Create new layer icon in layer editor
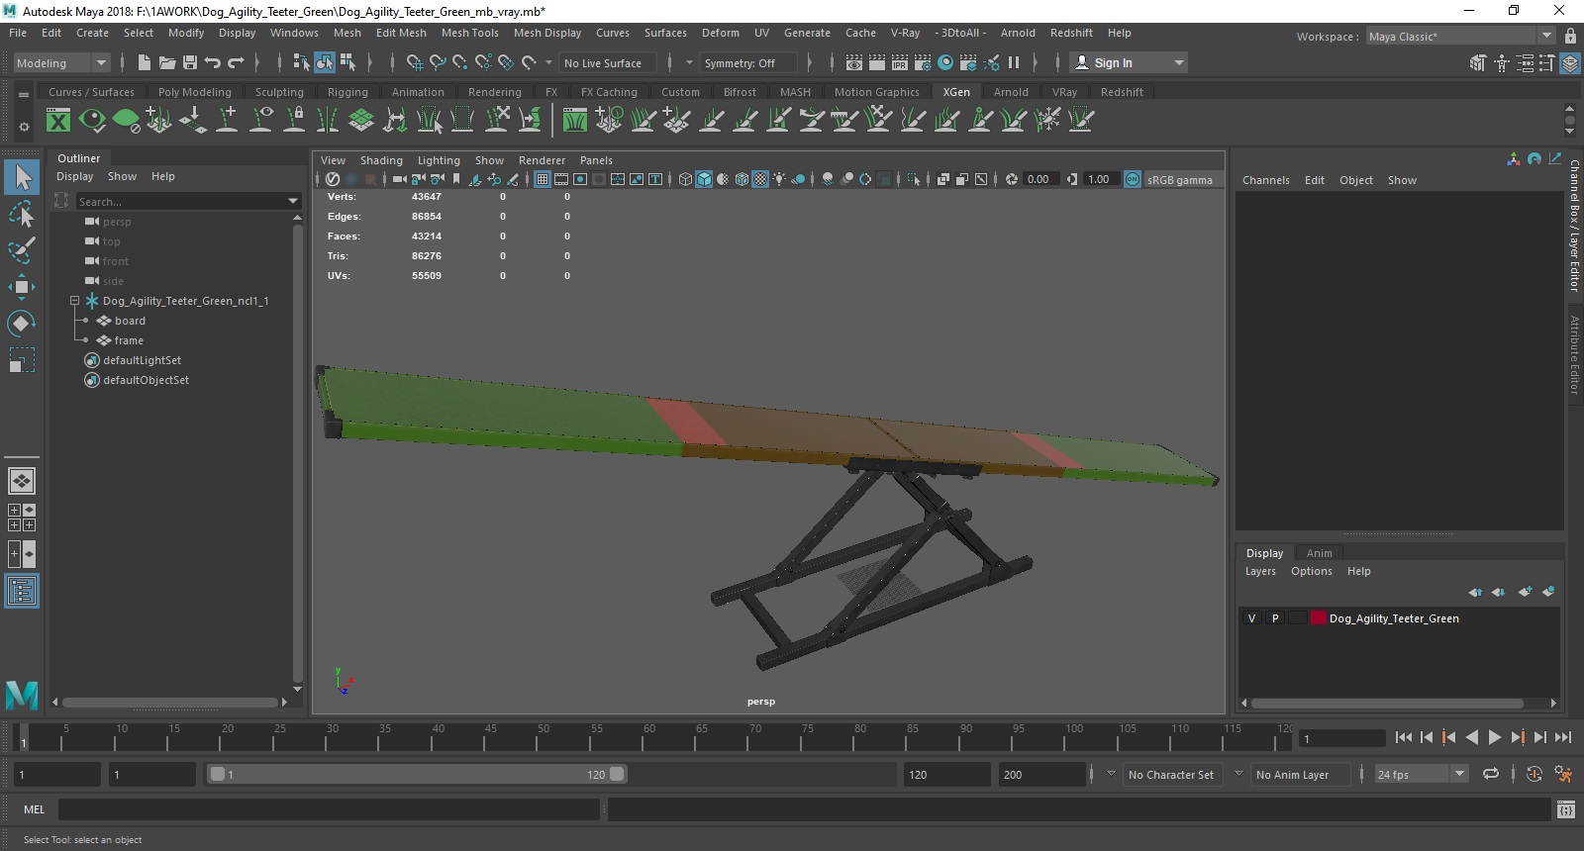 click(1525, 592)
